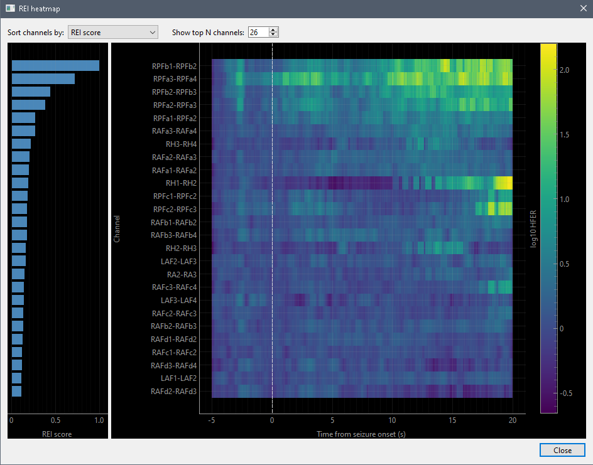Decrease top N channels with down arrow
593x465 pixels.
coord(273,35)
